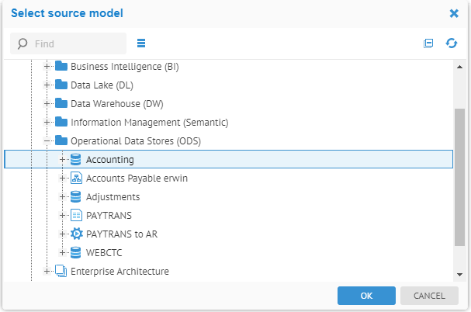This screenshot has height=312, width=471.
Task: Click the PAYTRANS file icon
Action: click(x=76, y=216)
